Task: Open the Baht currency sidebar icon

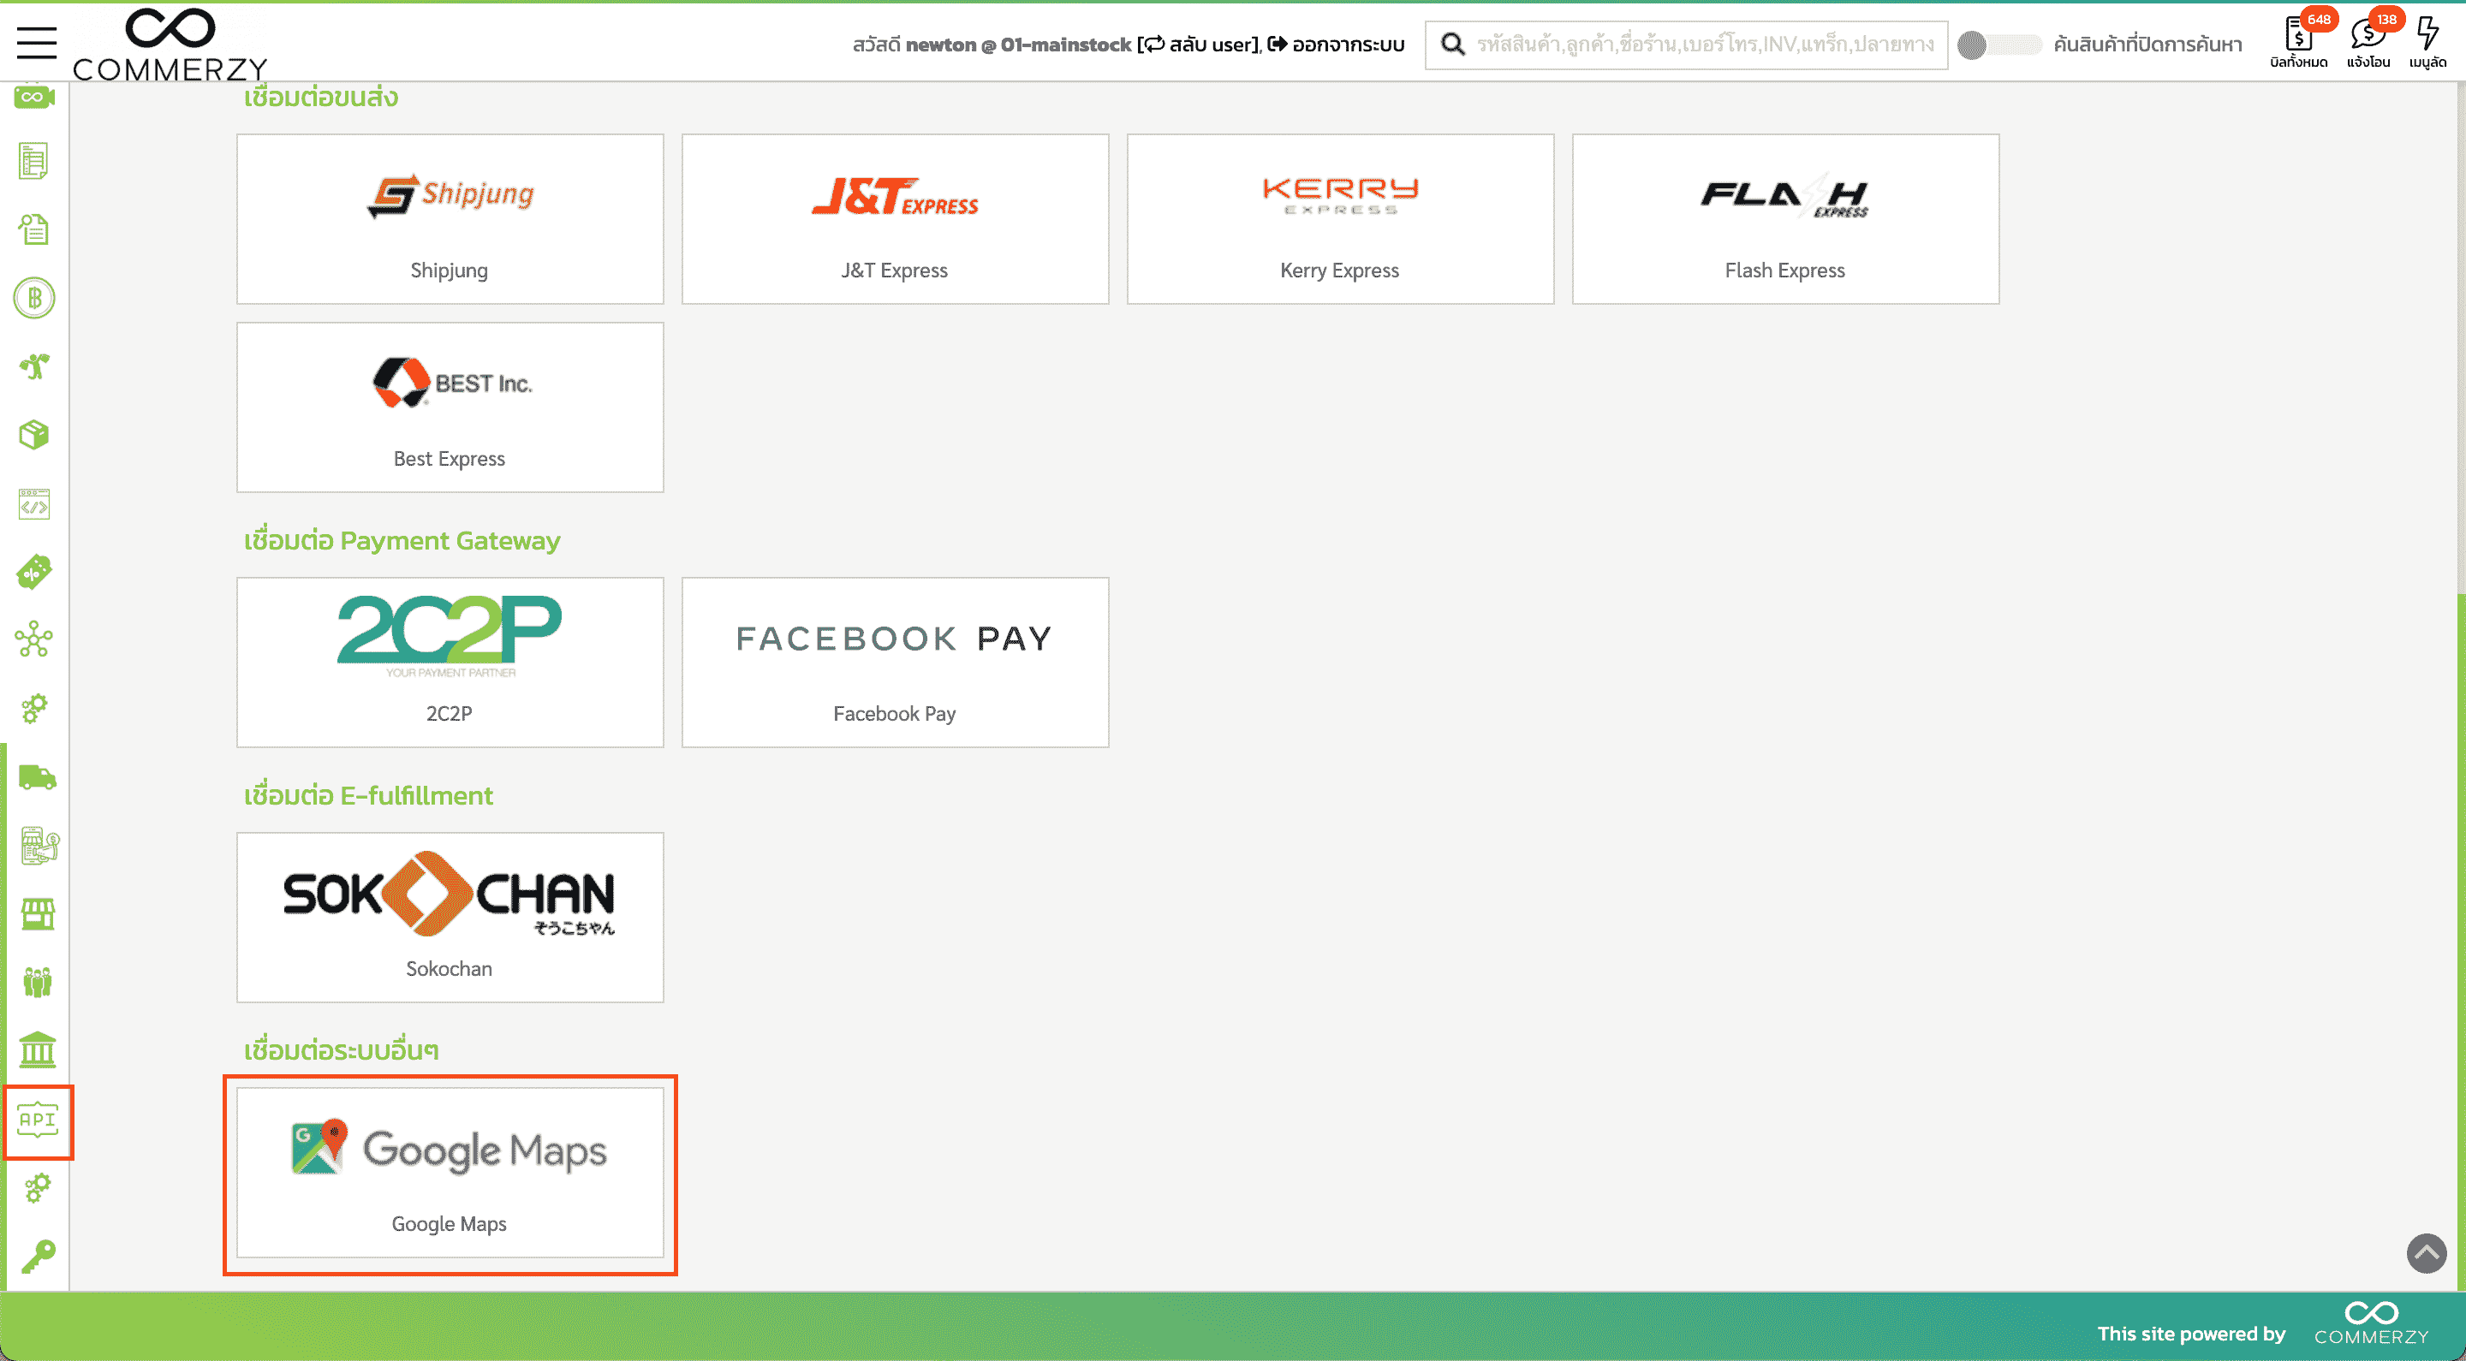Action: click(x=34, y=299)
